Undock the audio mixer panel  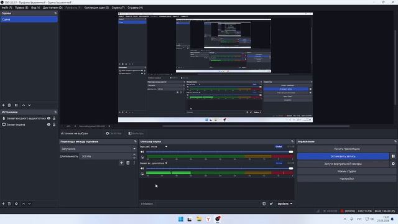coord(292,141)
